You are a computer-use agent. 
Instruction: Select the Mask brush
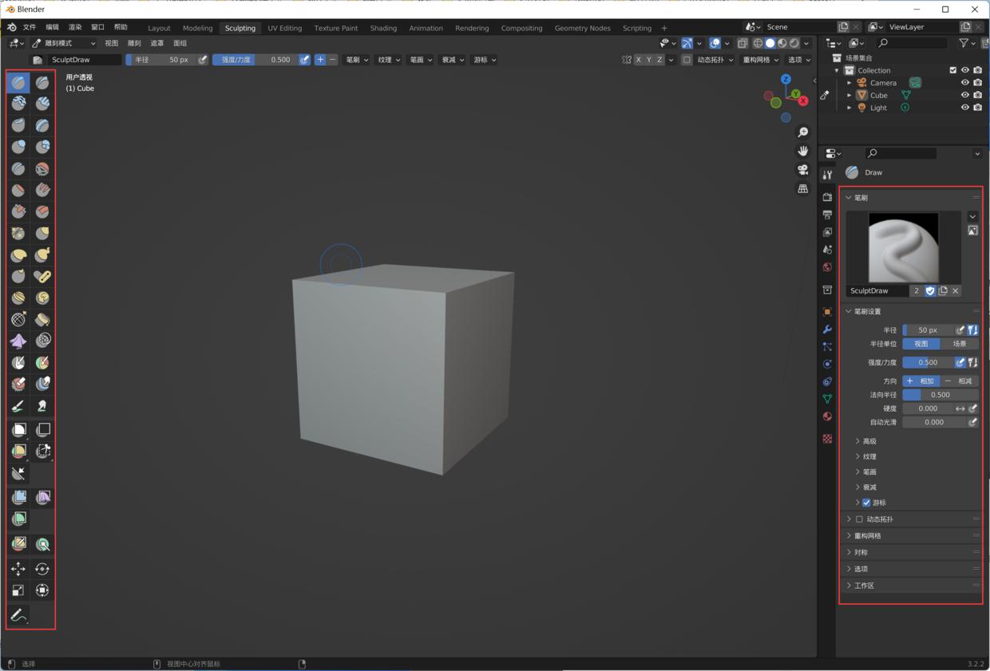pyautogui.click(x=18, y=361)
